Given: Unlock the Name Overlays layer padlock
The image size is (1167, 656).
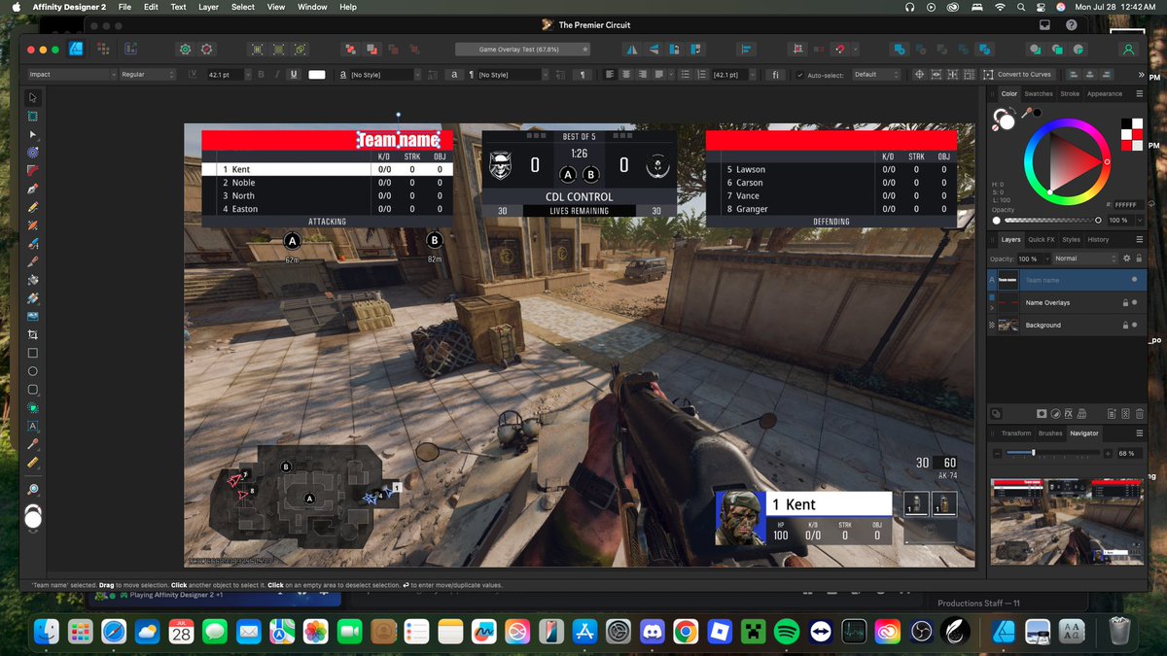Looking at the screenshot, I should [x=1124, y=302].
